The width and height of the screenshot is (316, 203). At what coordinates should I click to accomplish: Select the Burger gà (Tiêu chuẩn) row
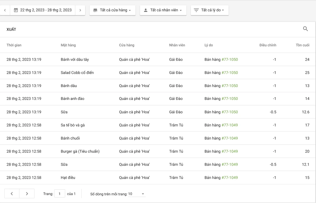tap(80, 151)
